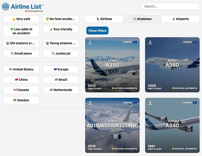Click the Sweden flag icon
The width and height of the screenshot is (202, 156).
(x=15, y=100)
